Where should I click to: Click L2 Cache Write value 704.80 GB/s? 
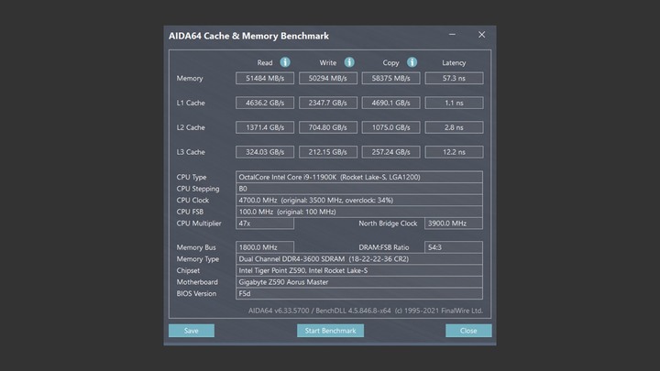coord(328,127)
